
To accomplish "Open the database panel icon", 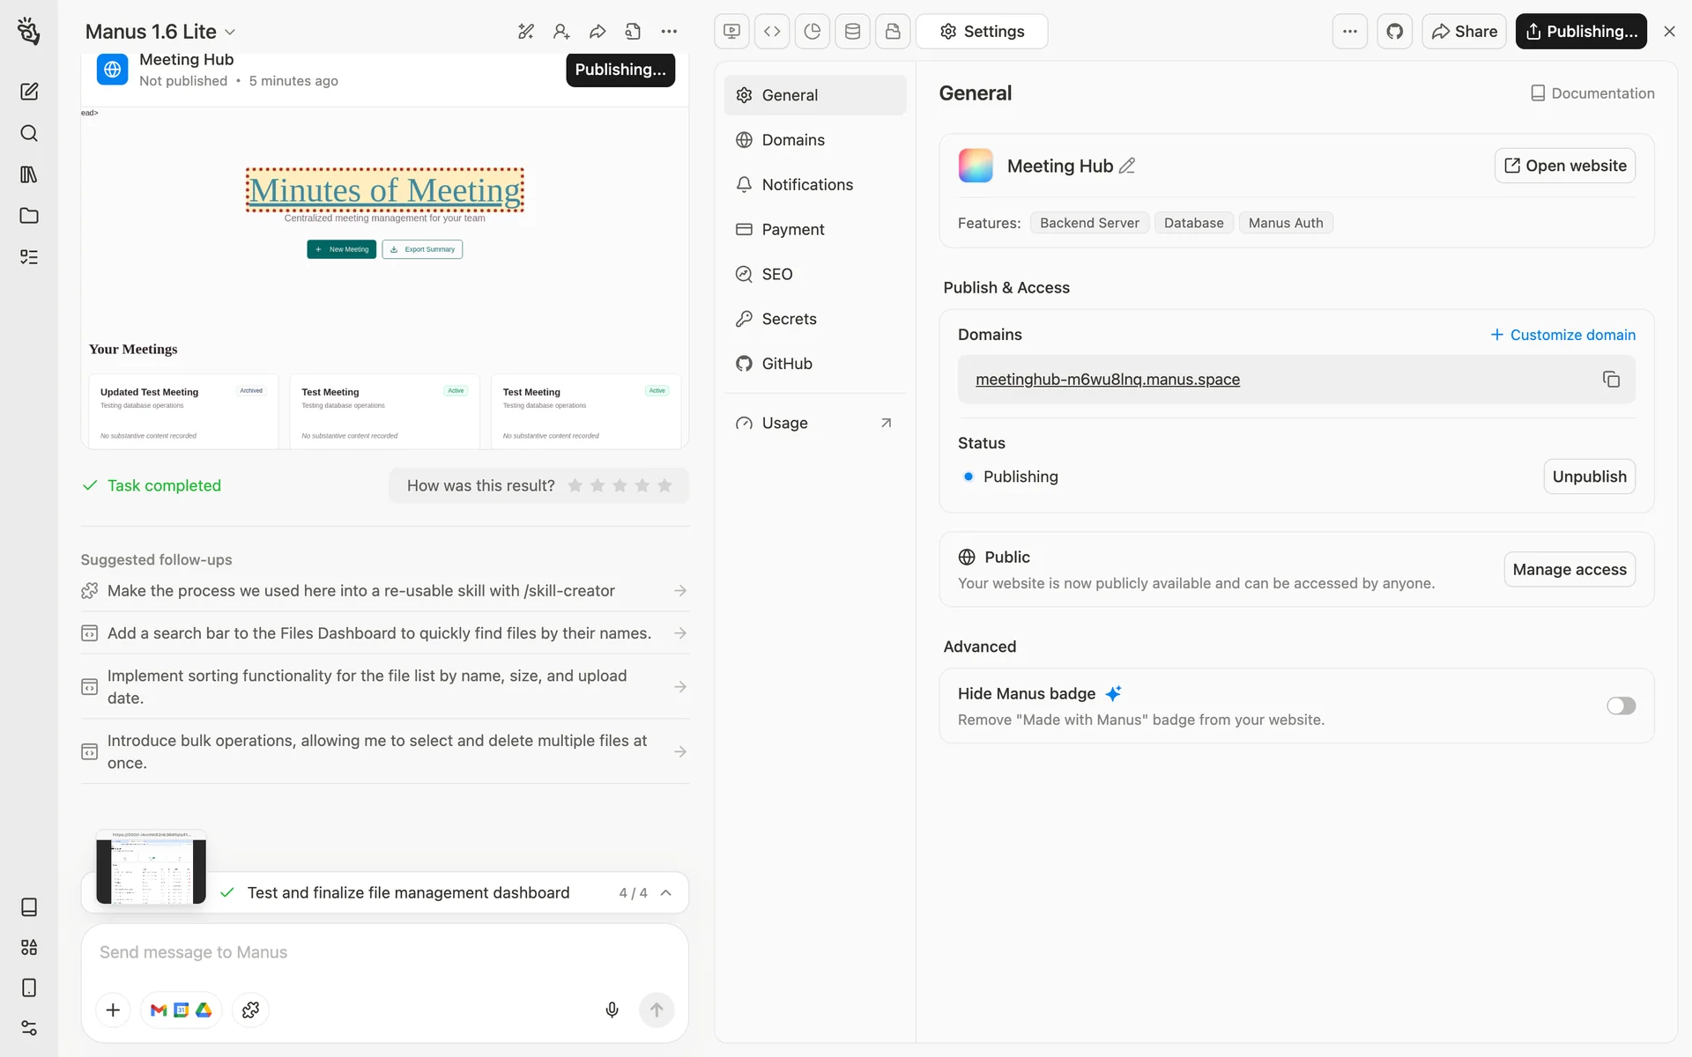I will point(852,32).
